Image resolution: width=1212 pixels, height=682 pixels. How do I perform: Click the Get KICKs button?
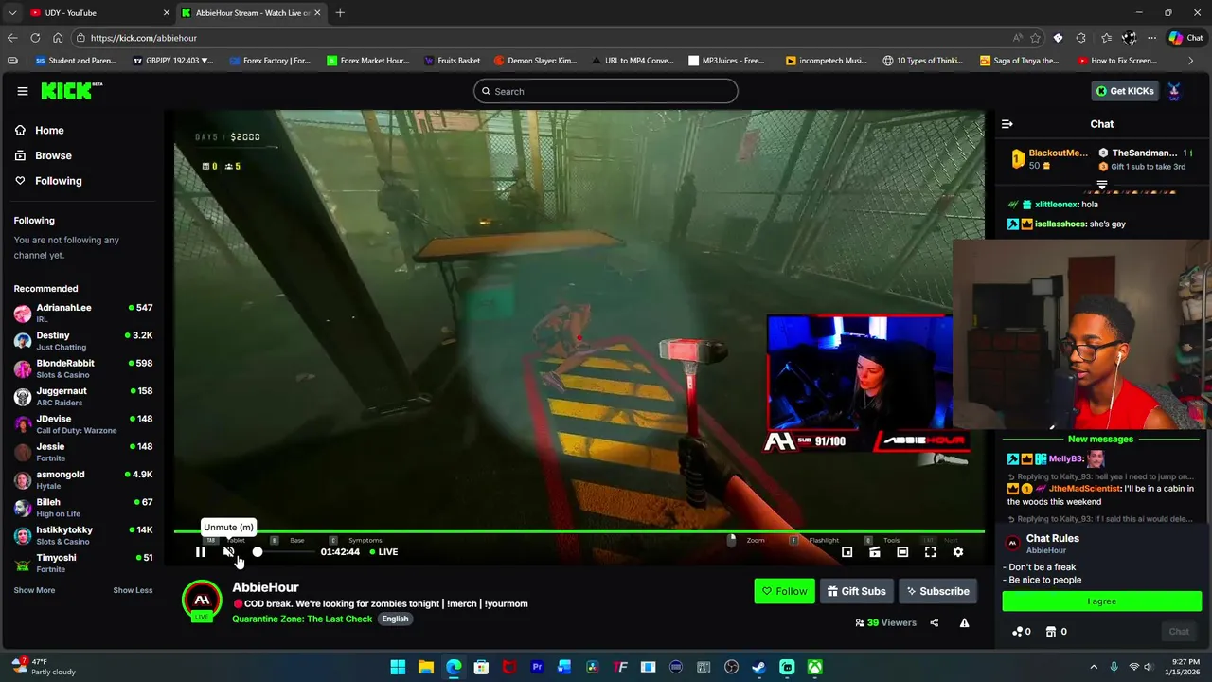(1125, 91)
